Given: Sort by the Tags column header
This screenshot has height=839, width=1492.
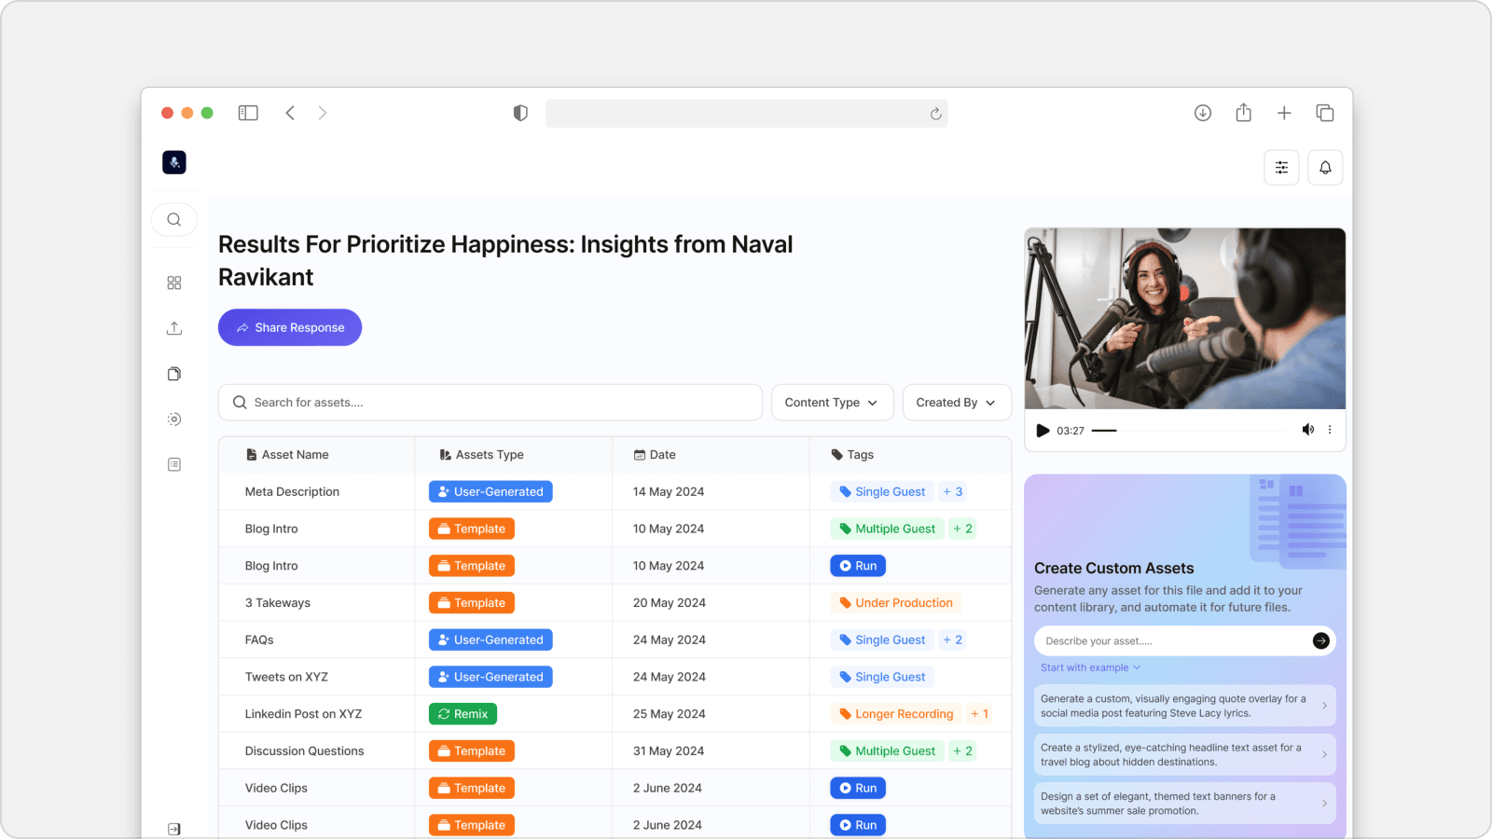Looking at the screenshot, I should 852,455.
